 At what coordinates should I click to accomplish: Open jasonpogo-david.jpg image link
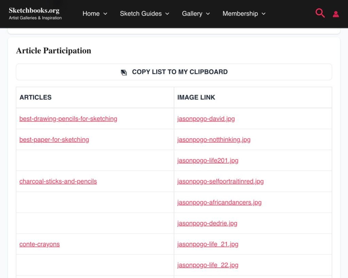point(206,119)
